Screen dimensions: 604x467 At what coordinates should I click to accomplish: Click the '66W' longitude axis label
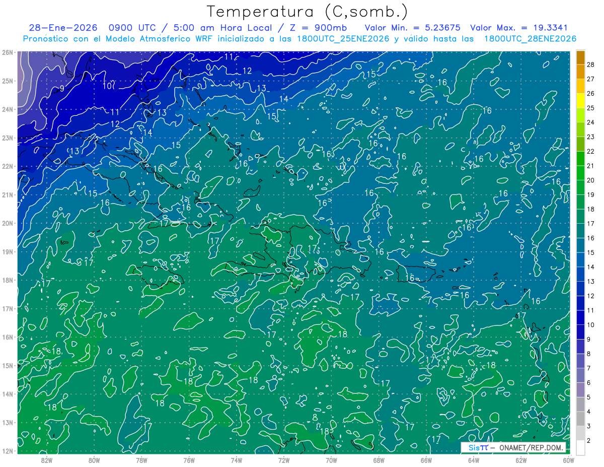click(426, 460)
